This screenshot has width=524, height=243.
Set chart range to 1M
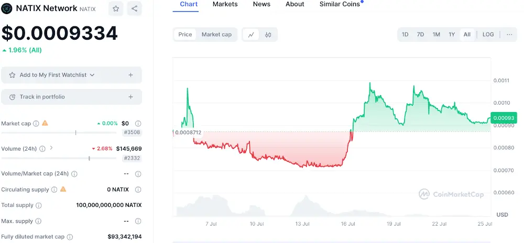click(436, 35)
